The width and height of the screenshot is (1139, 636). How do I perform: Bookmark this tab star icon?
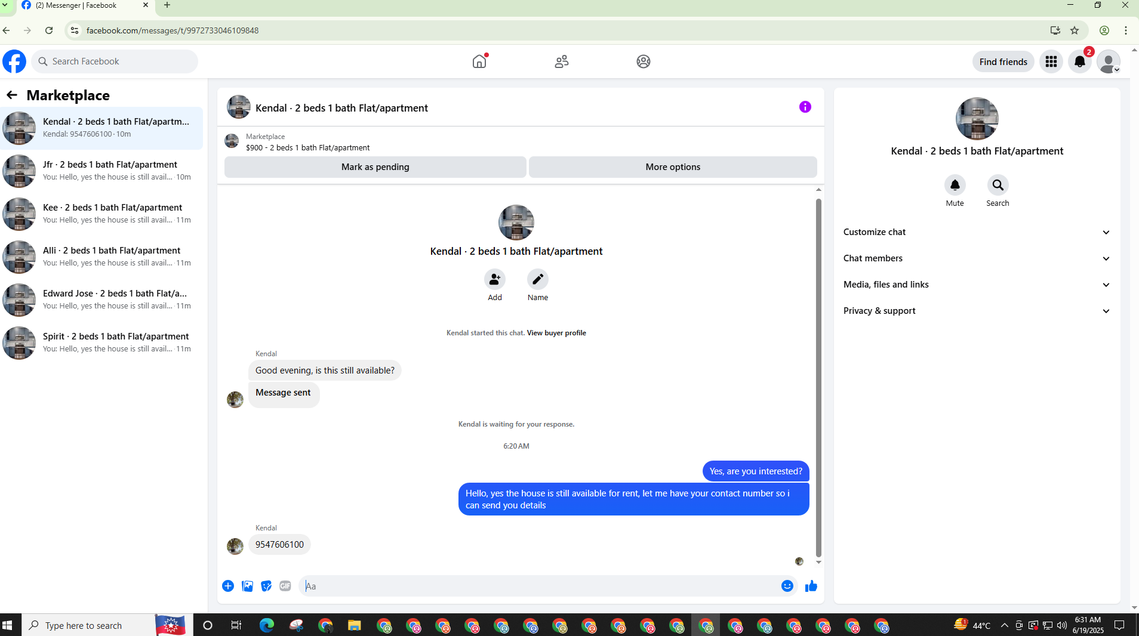click(x=1075, y=30)
